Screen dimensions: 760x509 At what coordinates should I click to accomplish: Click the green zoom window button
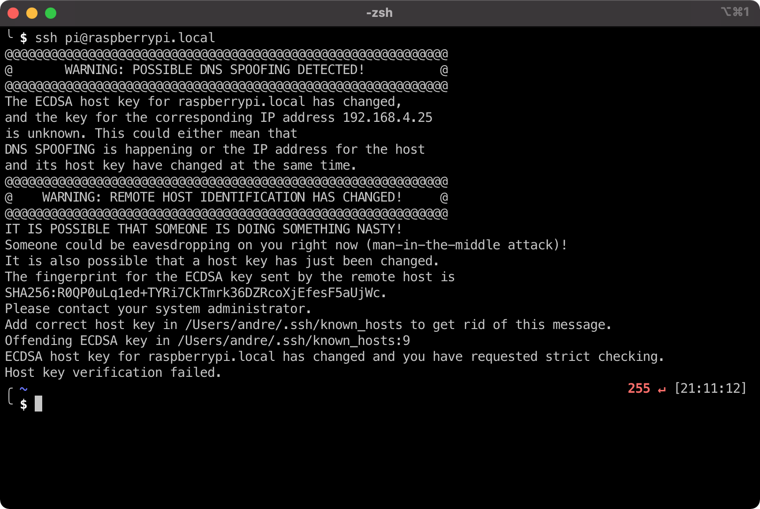click(x=51, y=13)
